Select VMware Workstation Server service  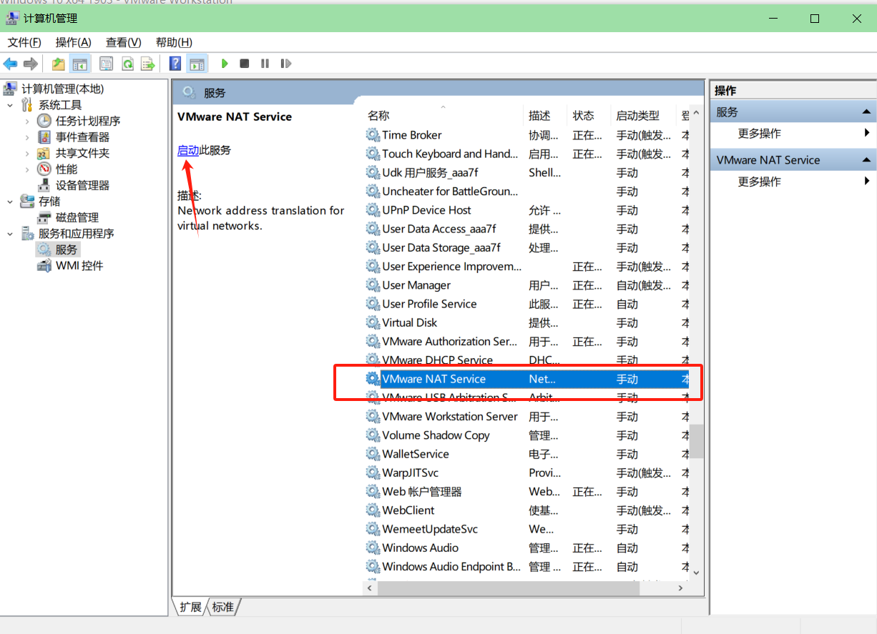pos(527,416)
